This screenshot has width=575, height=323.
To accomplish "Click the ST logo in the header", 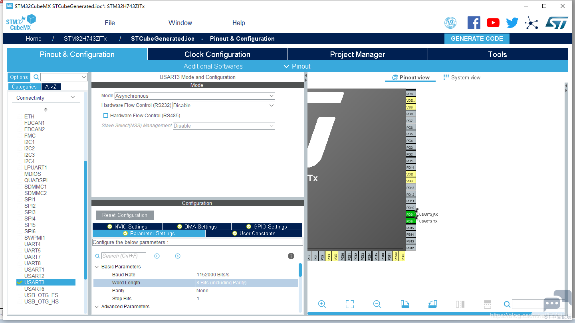I will pyautogui.click(x=557, y=23).
